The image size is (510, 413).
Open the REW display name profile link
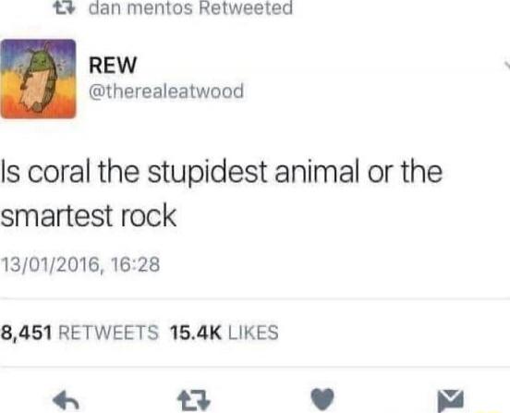click(113, 65)
